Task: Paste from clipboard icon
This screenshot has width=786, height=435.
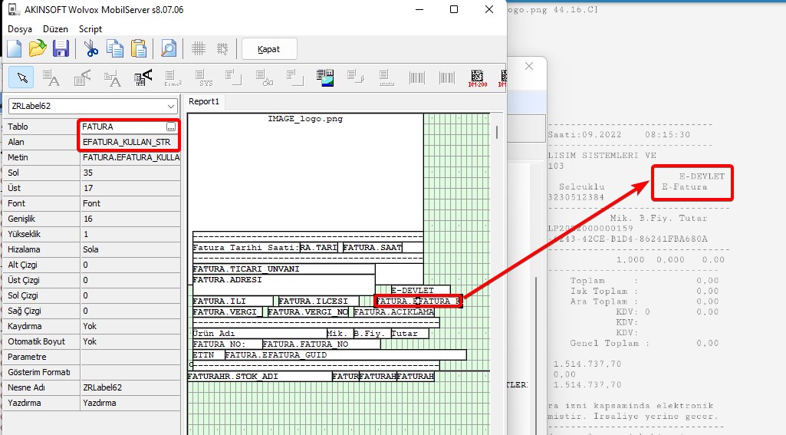Action: coord(139,48)
